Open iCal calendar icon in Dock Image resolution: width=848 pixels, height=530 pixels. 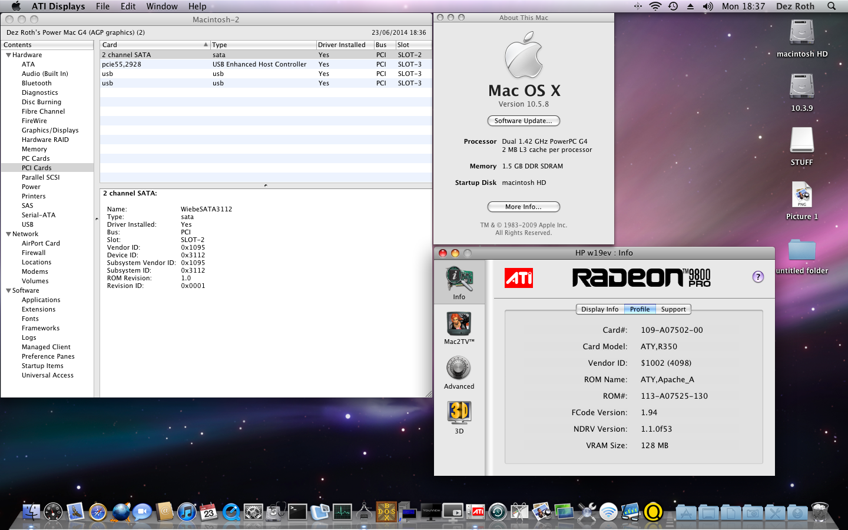tap(208, 512)
